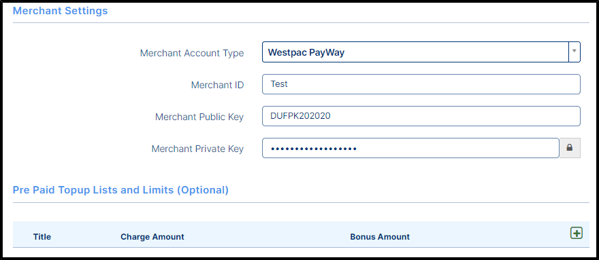Screen dimensions: 599x260
Task: Click the Bonus Amount column header
Action: pos(380,237)
